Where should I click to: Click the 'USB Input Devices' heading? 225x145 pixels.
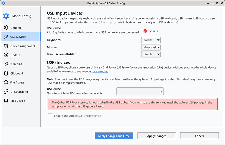(x=65, y=13)
